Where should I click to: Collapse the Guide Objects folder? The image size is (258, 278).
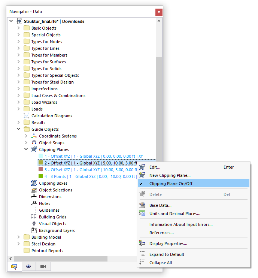[x=19, y=129]
